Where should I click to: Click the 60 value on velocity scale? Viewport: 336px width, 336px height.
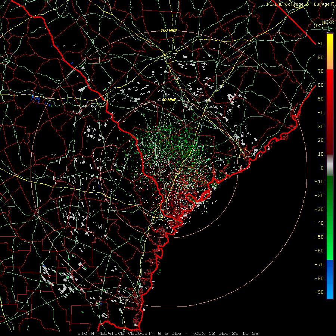click(321, 85)
